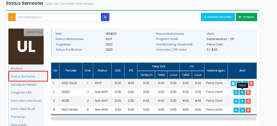Image resolution: width=277 pixels, height=126 pixels.
Task: Click the orange back arrow beside search field
Action: [12, 17]
